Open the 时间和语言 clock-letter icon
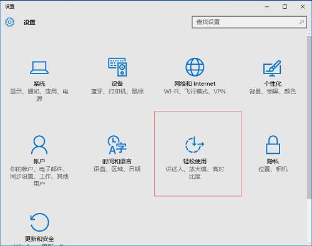Screen dimensions: 312x246 (117, 144)
